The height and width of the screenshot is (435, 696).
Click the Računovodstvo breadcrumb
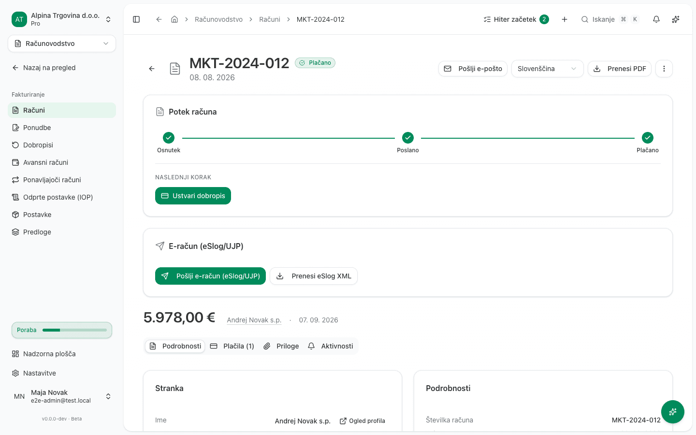coord(218,19)
